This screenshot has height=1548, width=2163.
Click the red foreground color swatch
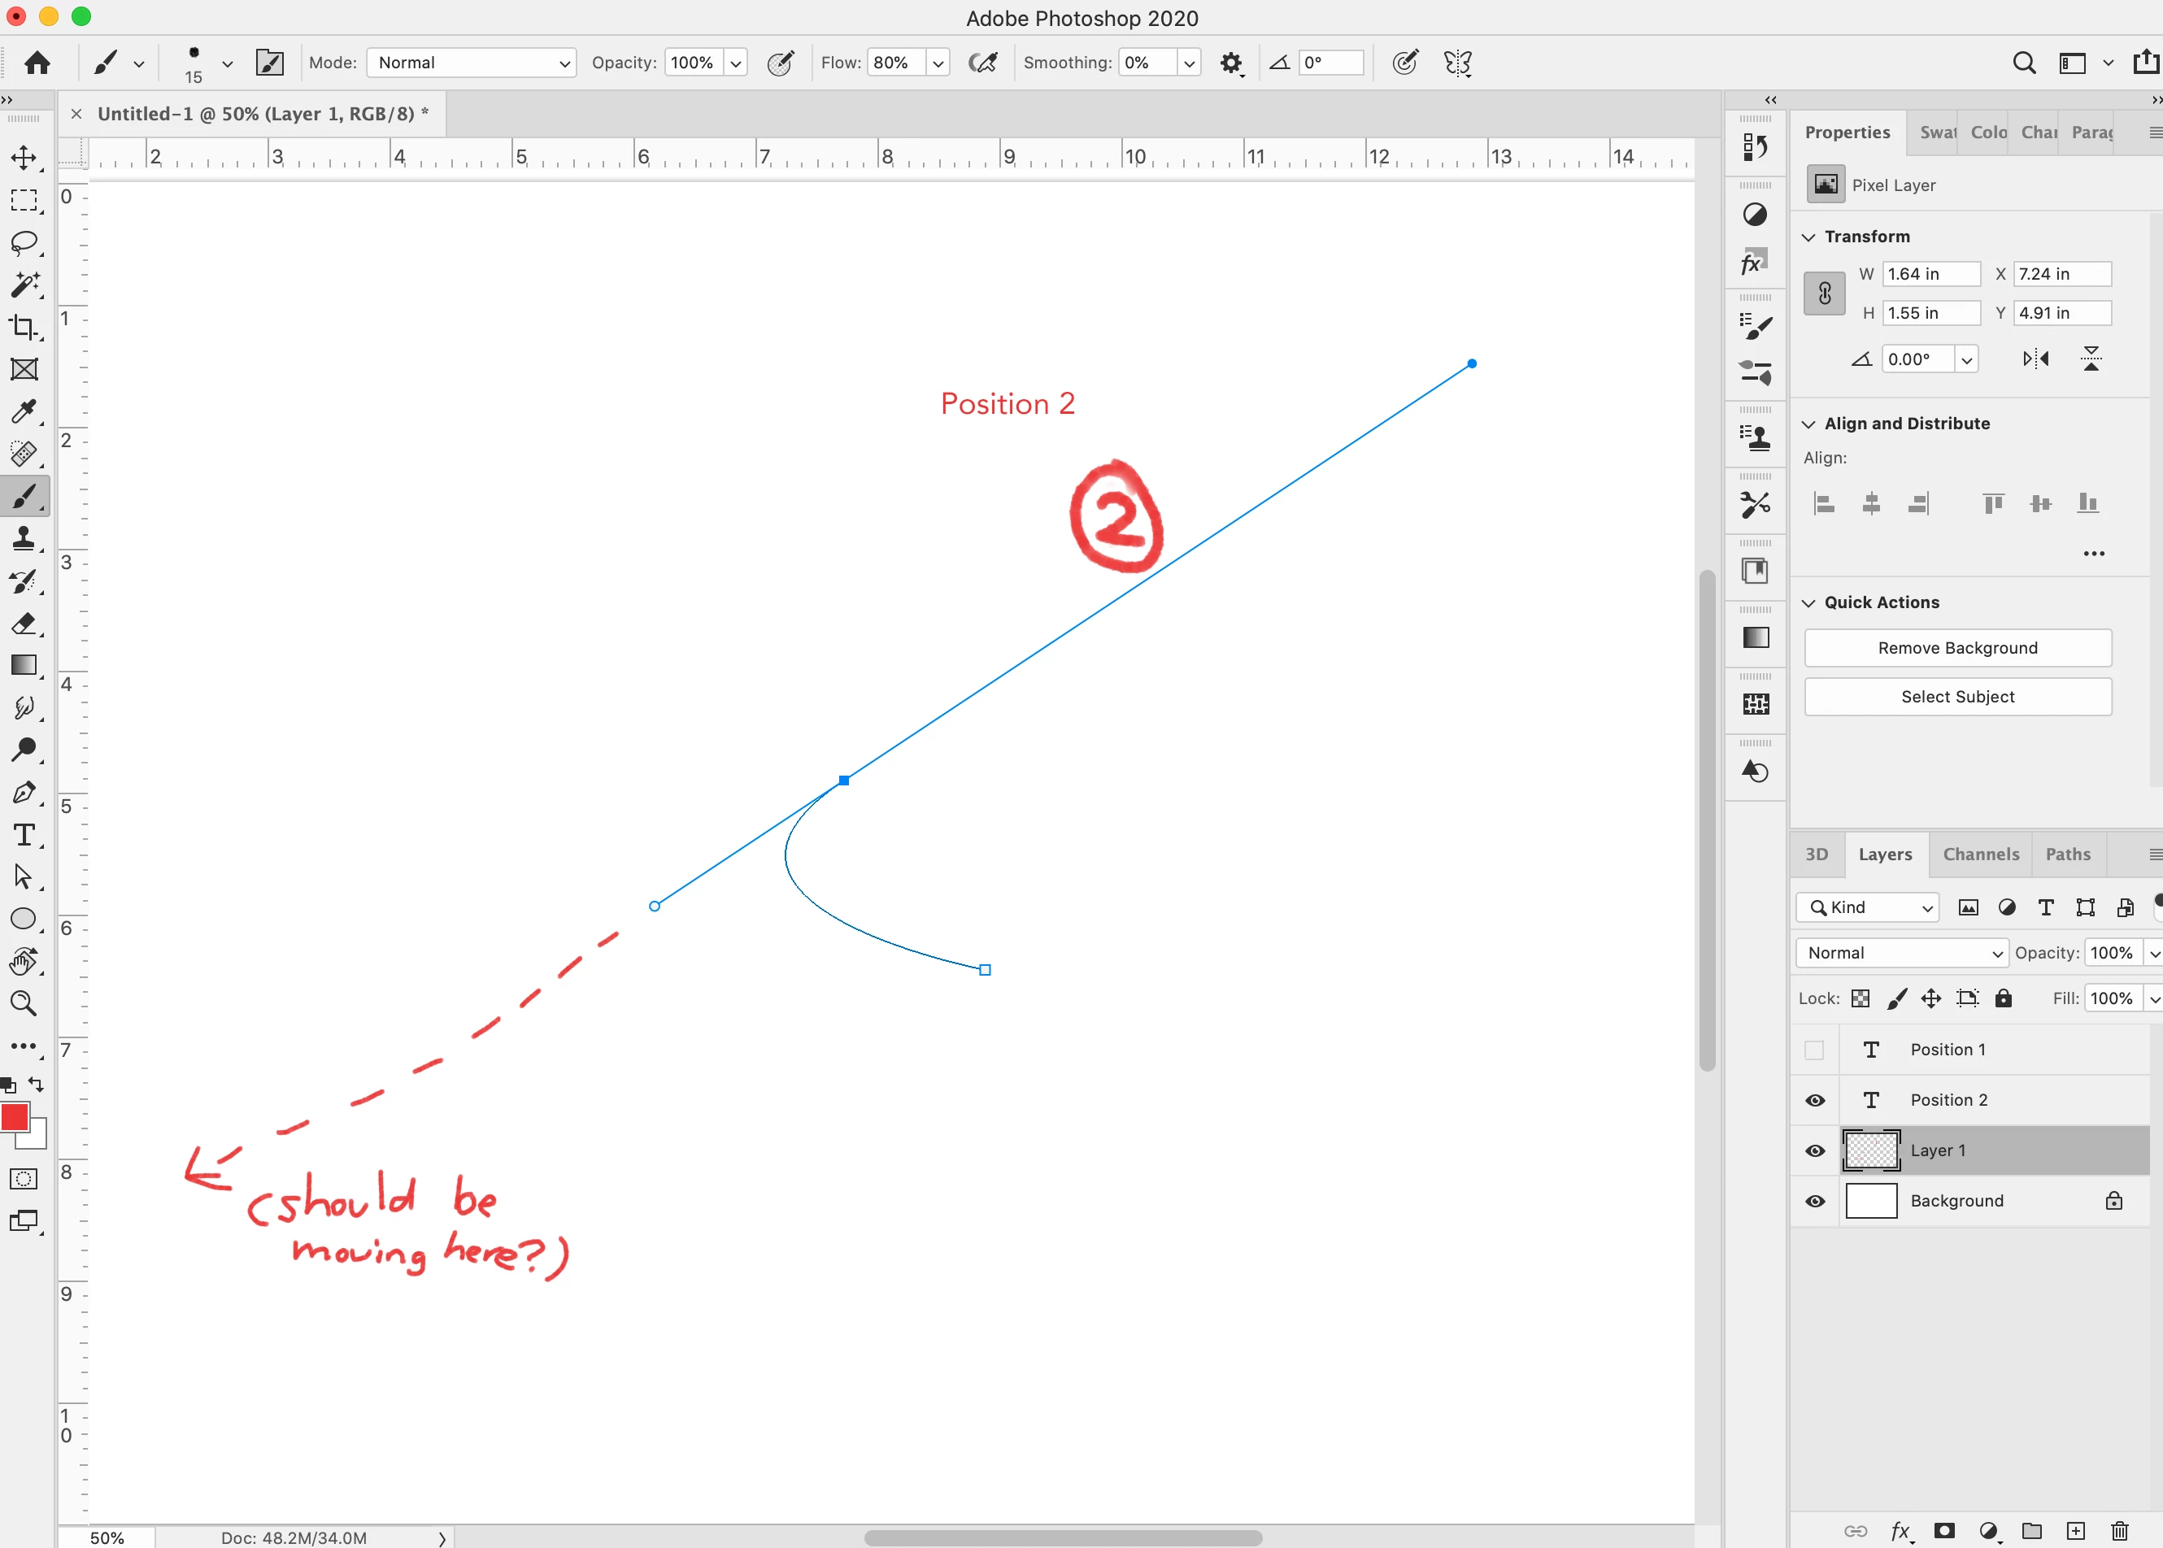point(13,1117)
